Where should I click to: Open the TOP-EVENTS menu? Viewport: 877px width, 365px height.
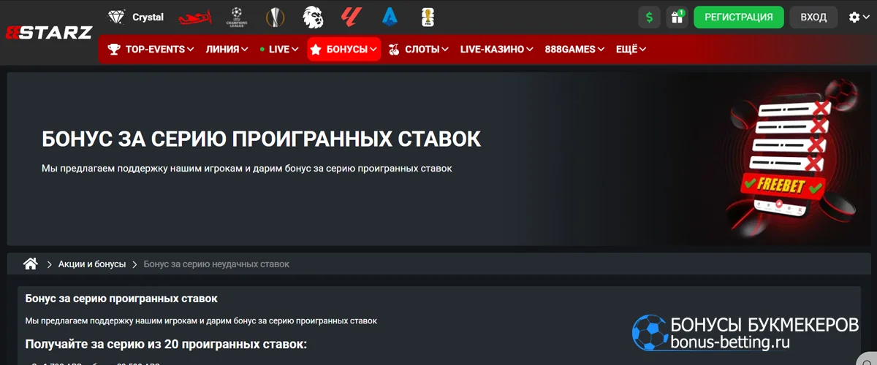point(151,50)
